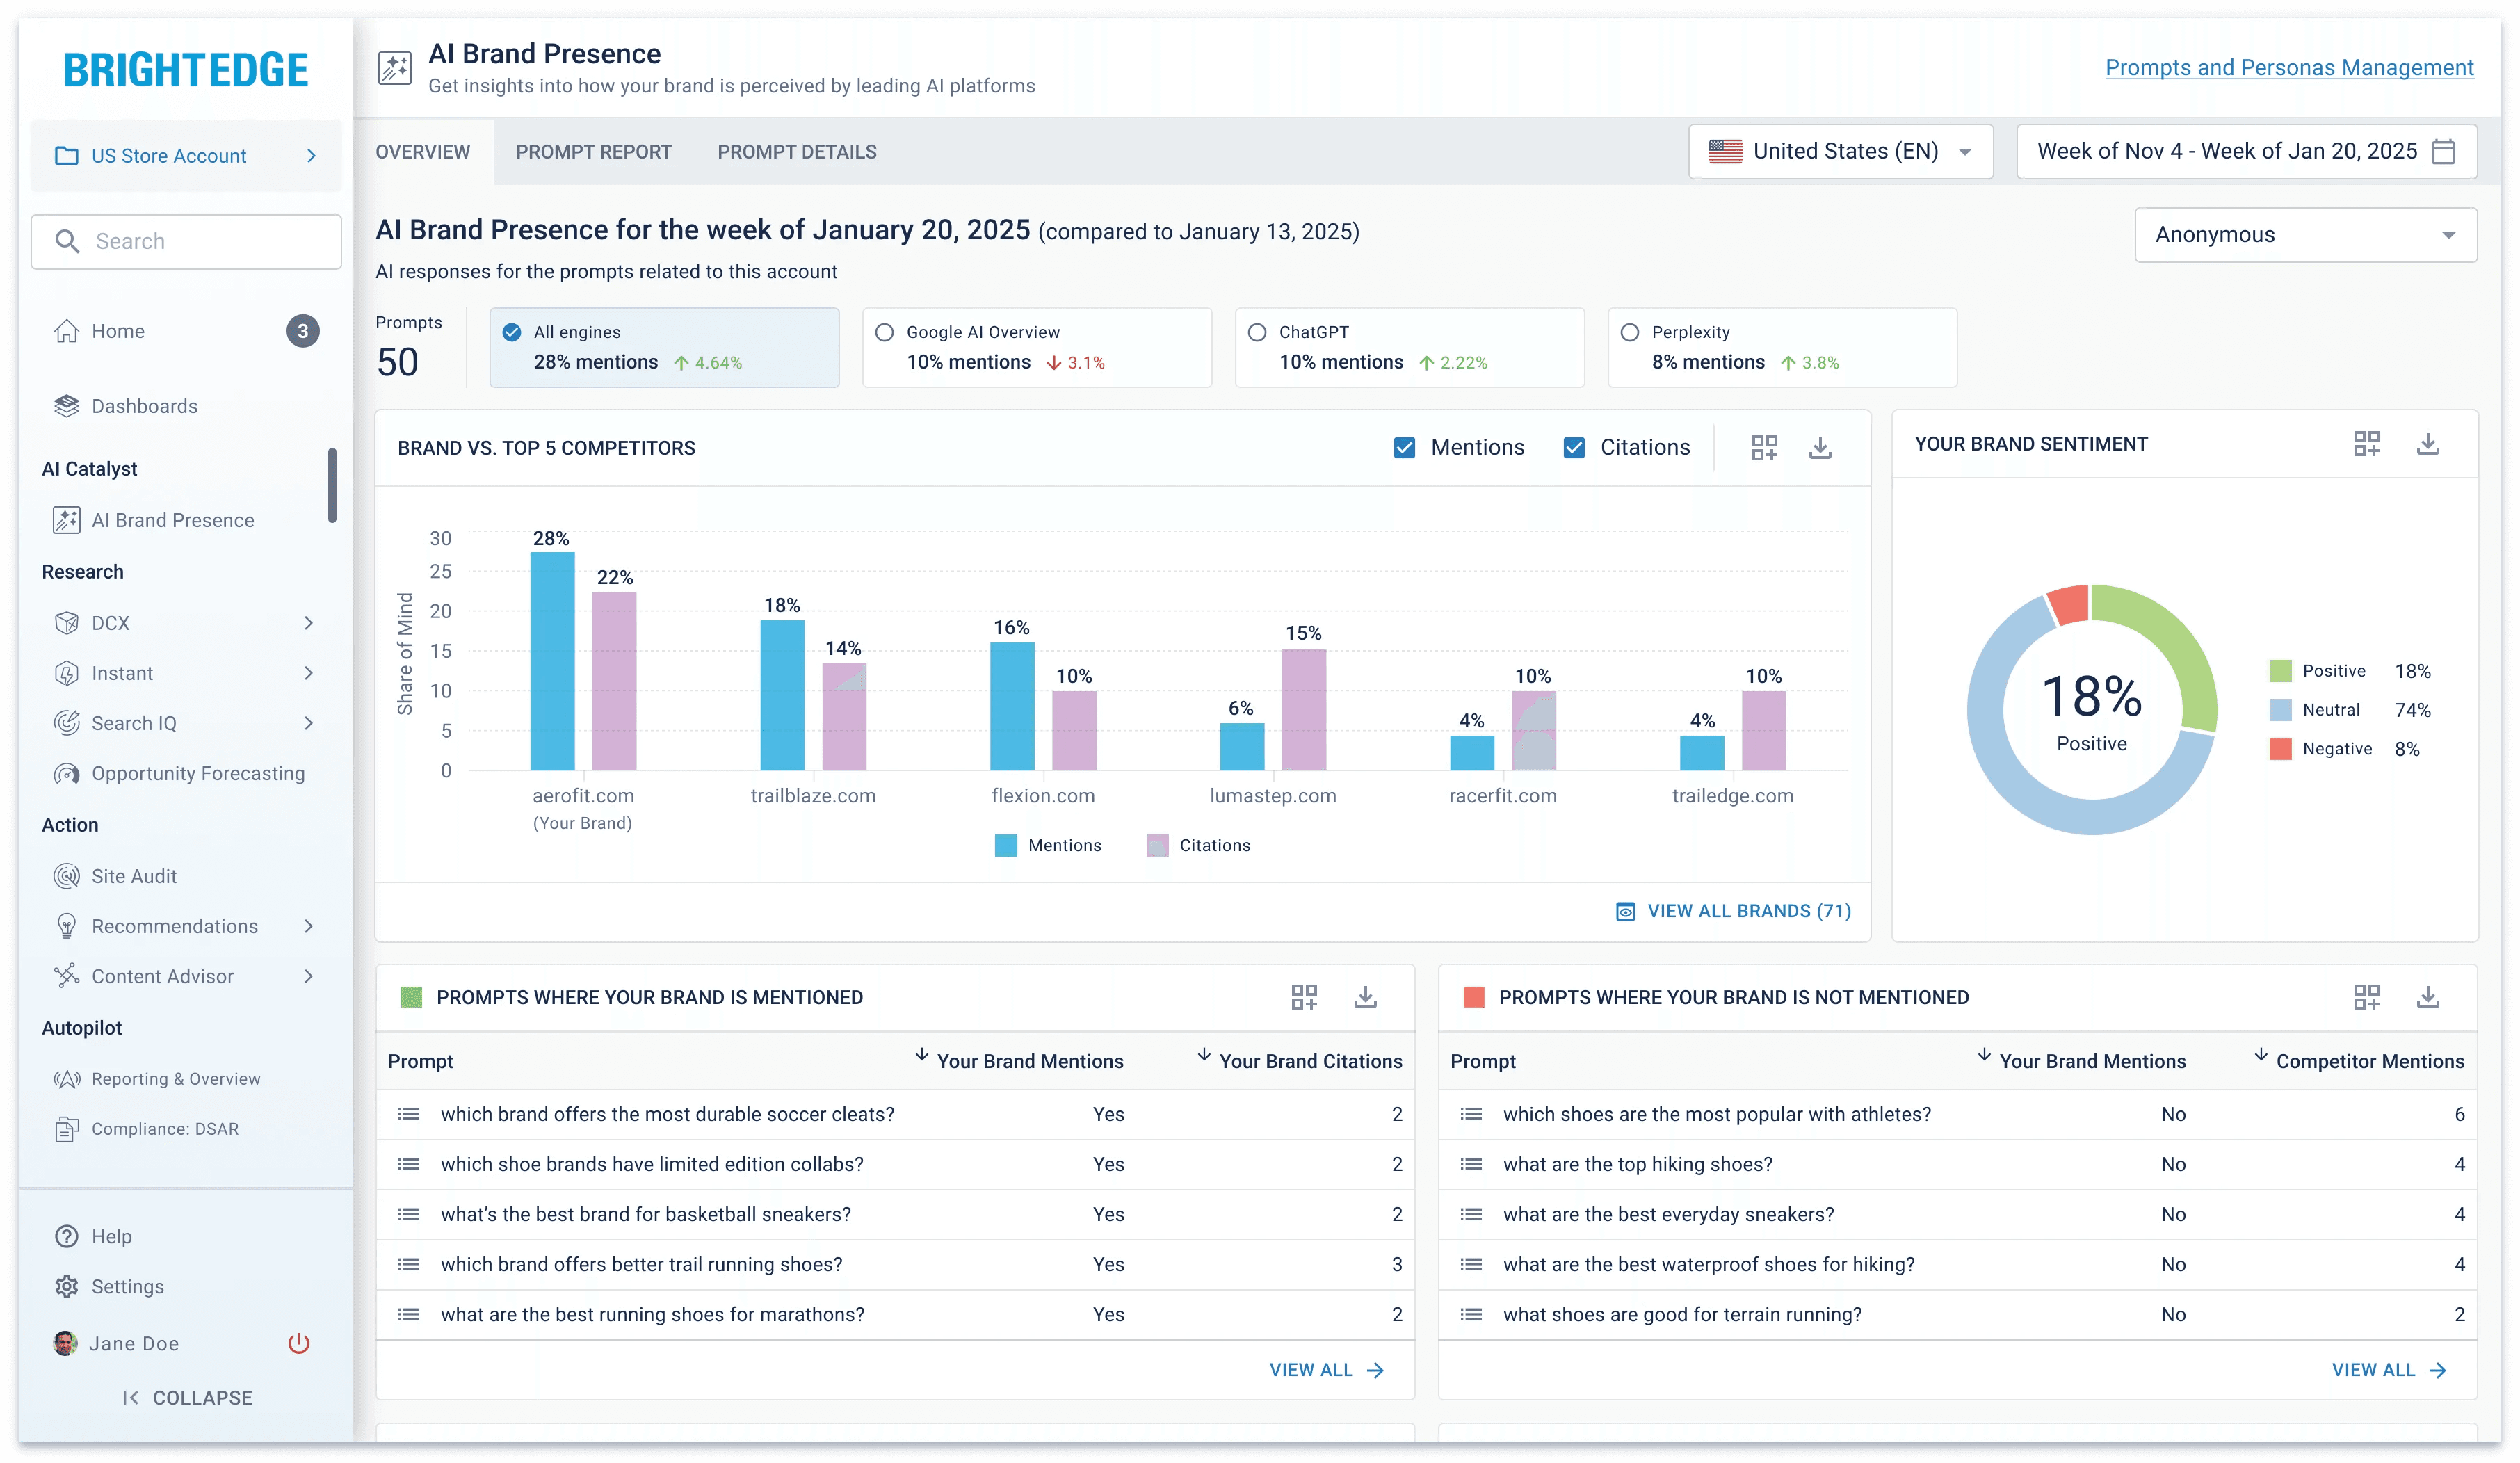Open the date range calendar icon
This screenshot has height=1463, width=2520.
[2443, 151]
